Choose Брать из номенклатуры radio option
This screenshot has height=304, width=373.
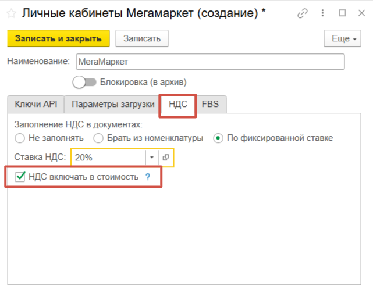[98, 138]
